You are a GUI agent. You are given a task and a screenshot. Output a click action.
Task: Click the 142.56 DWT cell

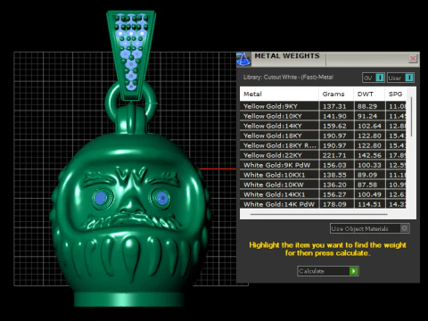coord(369,155)
